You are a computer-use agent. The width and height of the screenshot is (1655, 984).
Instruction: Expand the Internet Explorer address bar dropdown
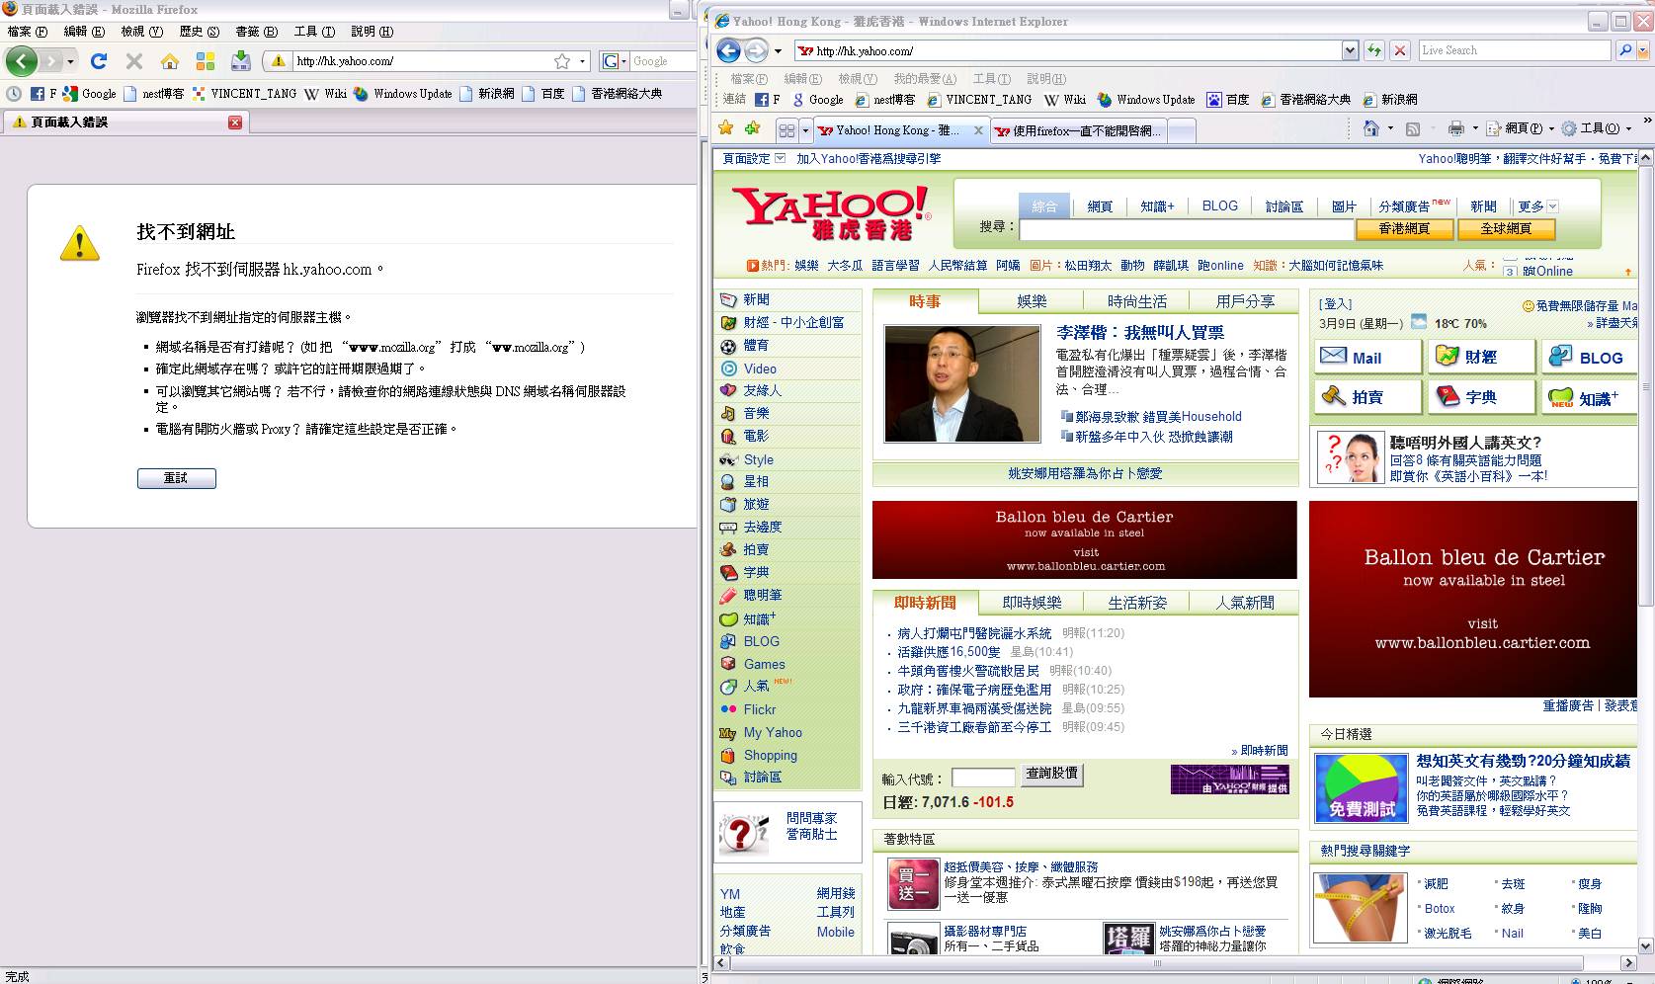click(1350, 50)
